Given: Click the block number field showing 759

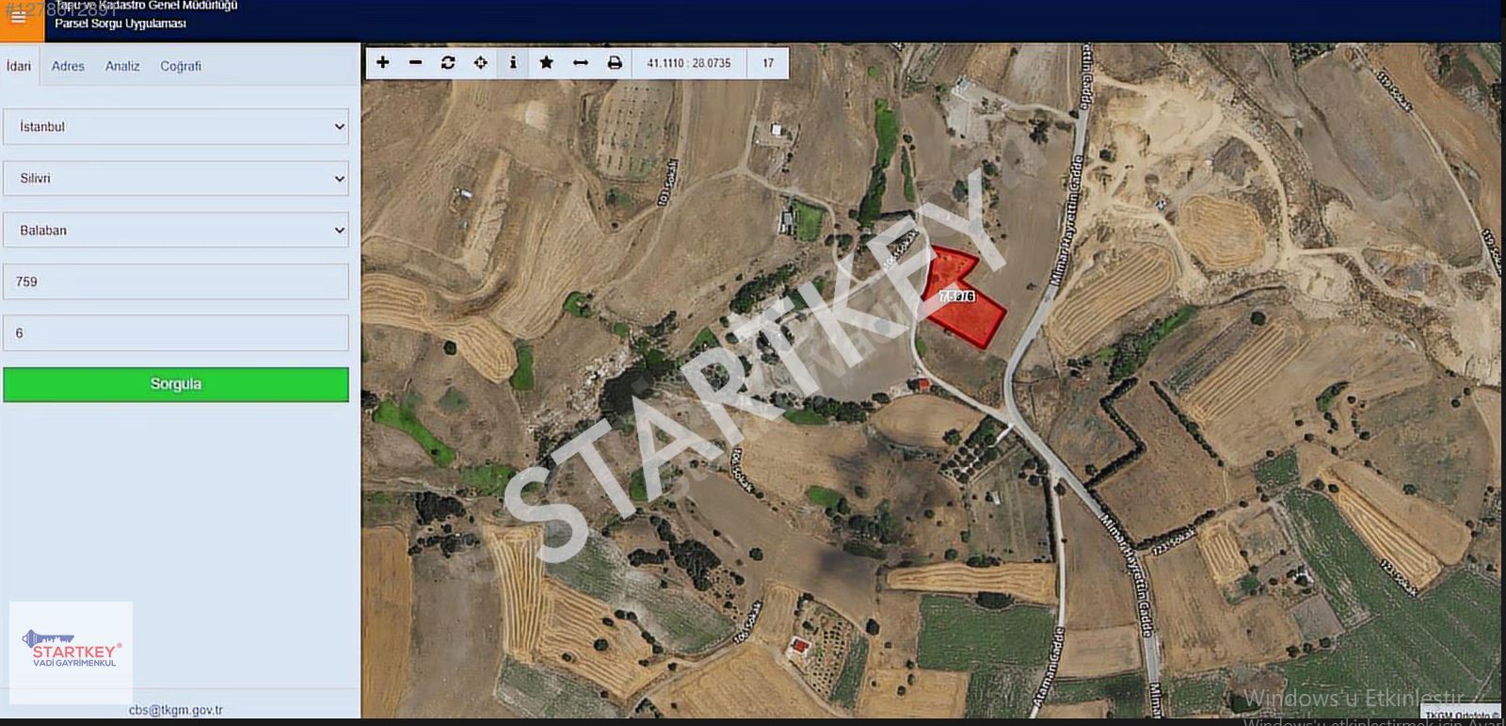Looking at the screenshot, I should [x=176, y=282].
